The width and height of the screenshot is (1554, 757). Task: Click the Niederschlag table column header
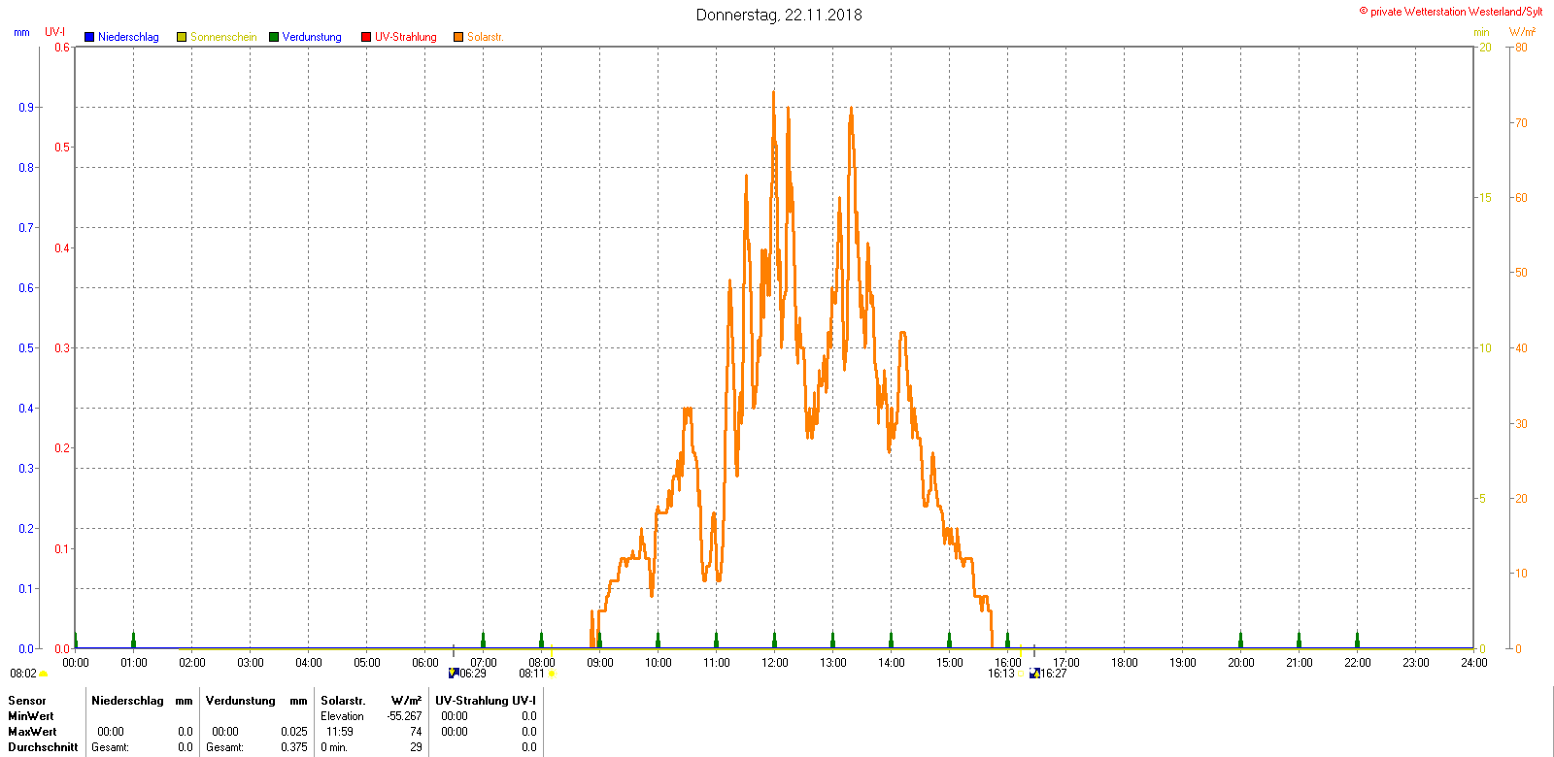pos(127,701)
